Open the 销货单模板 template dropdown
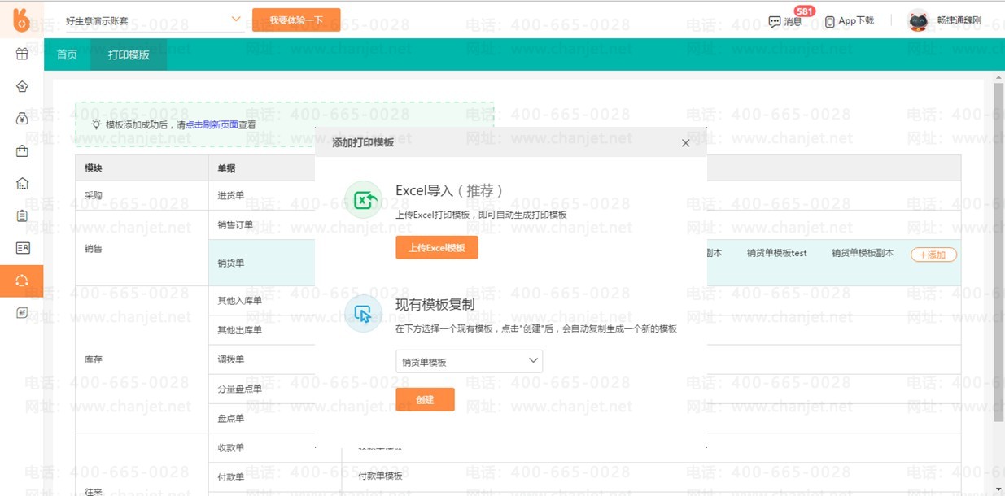The width and height of the screenshot is (1005, 496). 470,362
